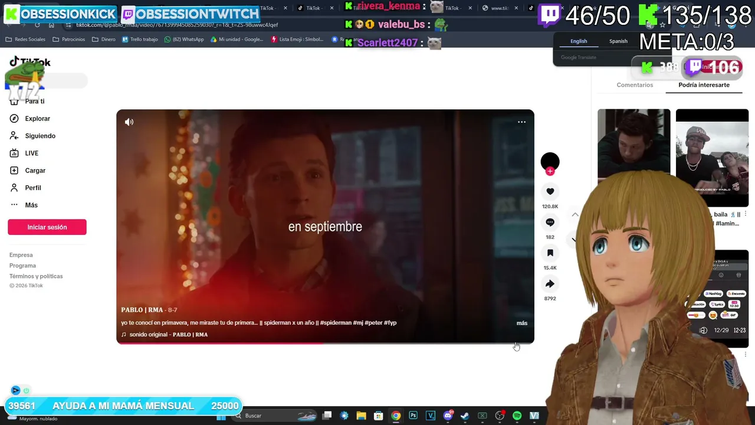Open the PABLO | RMA author name
The height and width of the screenshot is (425, 755).
pyautogui.click(x=142, y=310)
